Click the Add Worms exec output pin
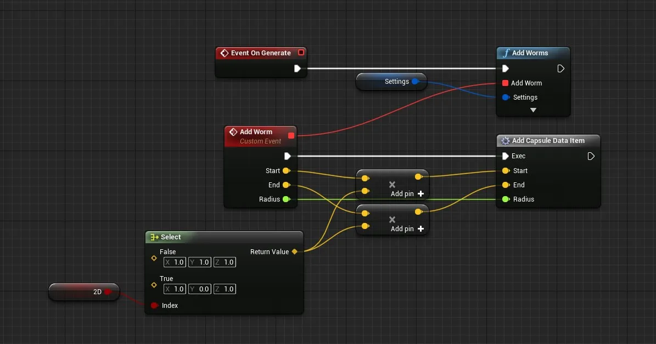 click(560, 68)
